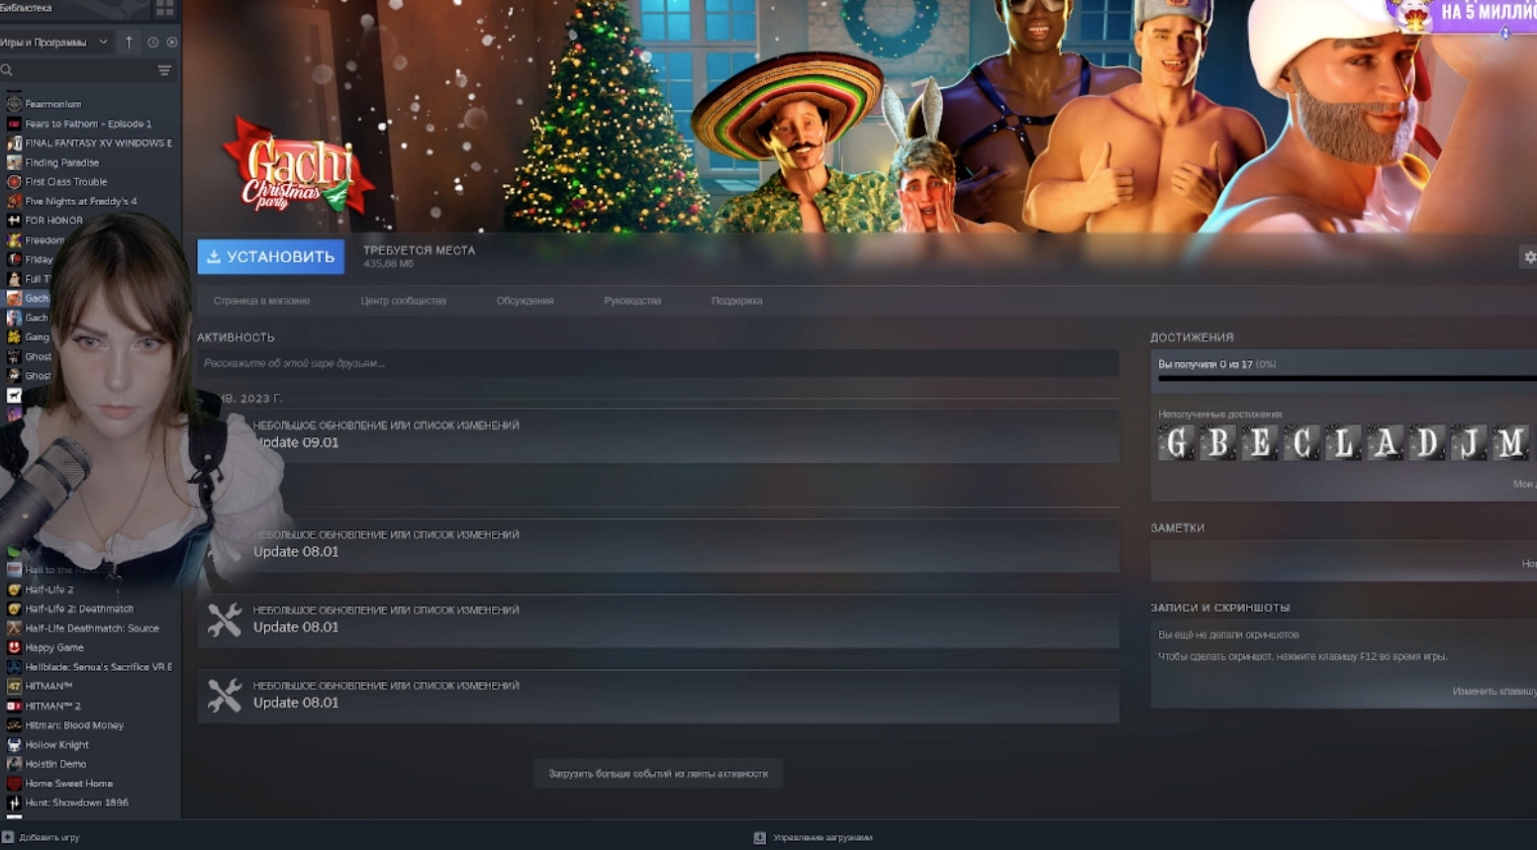The height and width of the screenshot is (850, 1537).
Task: Open the 'E' locked achievement icon
Action: pos(1260,443)
